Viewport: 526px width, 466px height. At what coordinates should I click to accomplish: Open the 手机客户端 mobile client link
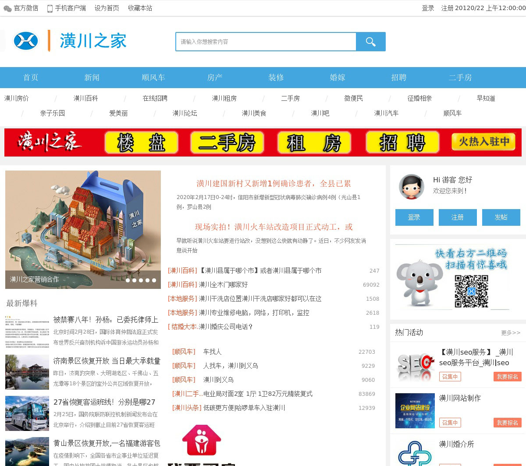(67, 8)
